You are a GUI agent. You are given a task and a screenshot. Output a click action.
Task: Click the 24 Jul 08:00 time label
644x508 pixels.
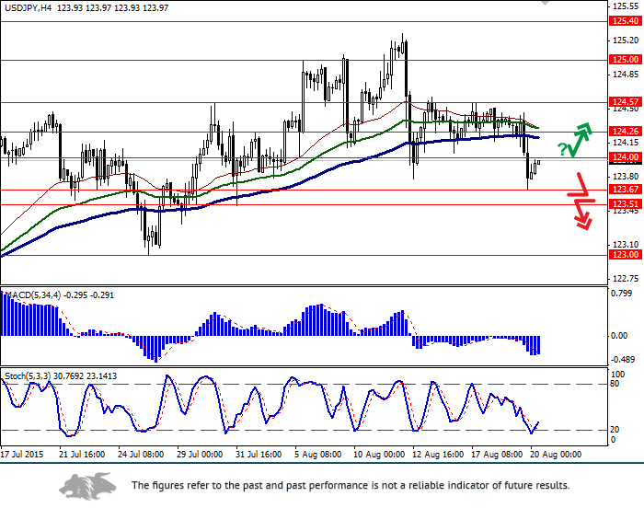tap(141, 455)
